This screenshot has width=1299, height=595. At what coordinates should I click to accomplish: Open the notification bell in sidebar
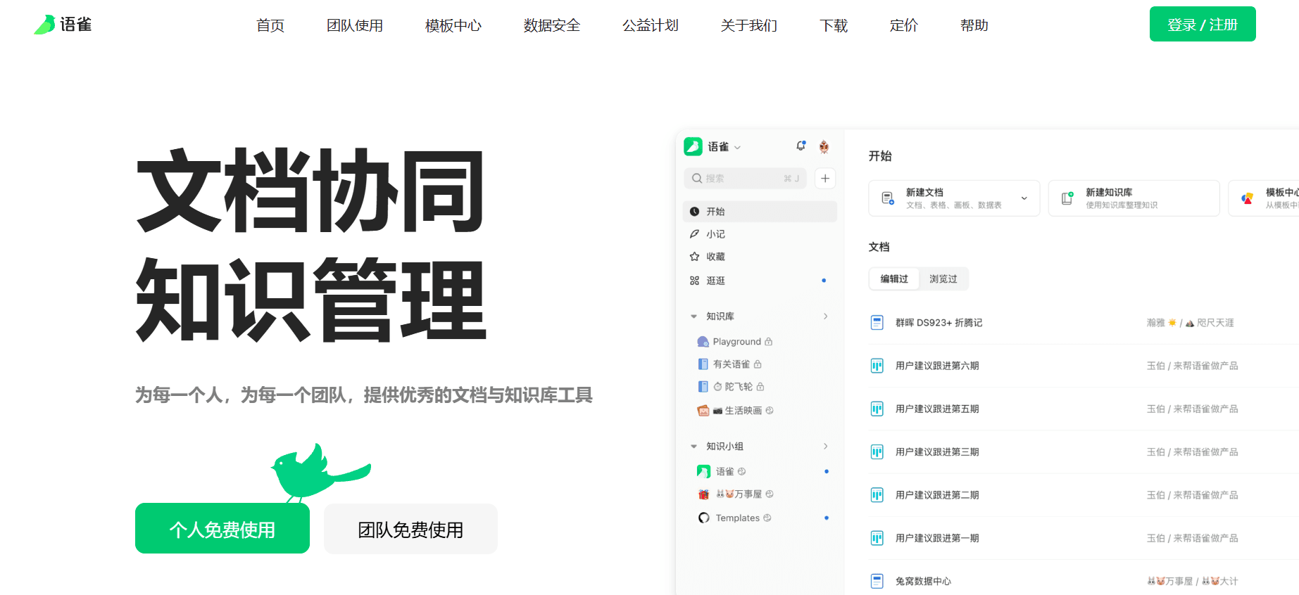pyautogui.click(x=801, y=146)
